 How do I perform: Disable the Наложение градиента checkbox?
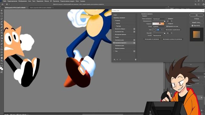coord(114,43)
